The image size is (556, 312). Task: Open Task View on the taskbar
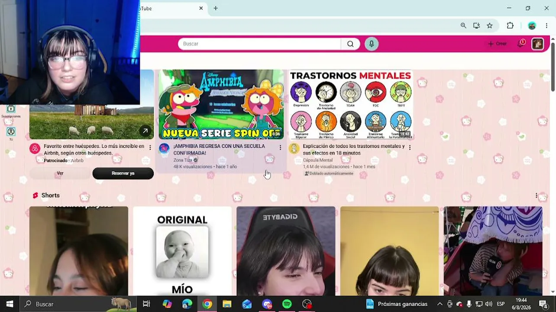(x=146, y=304)
